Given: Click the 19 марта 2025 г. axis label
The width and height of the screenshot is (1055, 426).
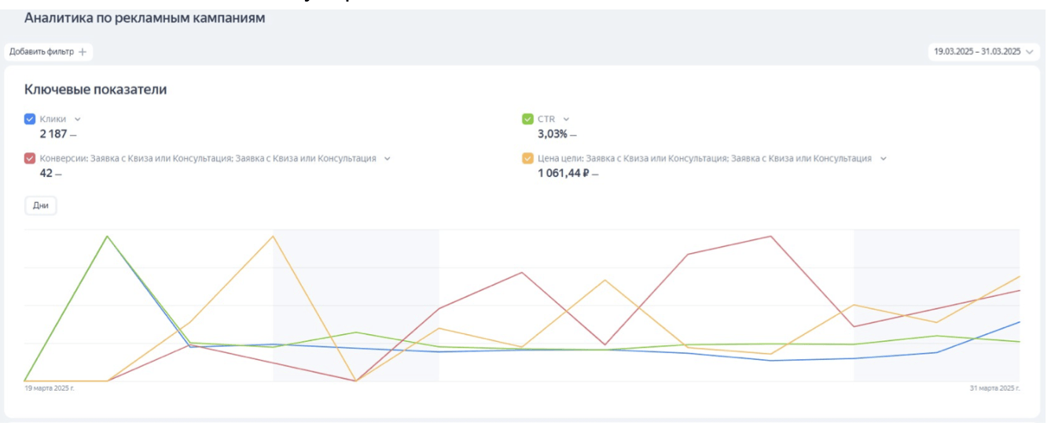Looking at the screenshot, I should pos(50,388).
